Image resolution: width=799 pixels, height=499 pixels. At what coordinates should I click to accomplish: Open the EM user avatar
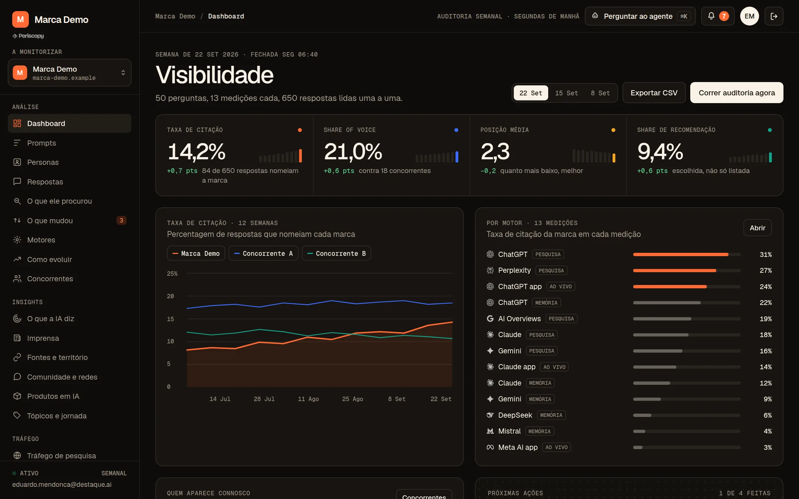[x=749, y=16]
